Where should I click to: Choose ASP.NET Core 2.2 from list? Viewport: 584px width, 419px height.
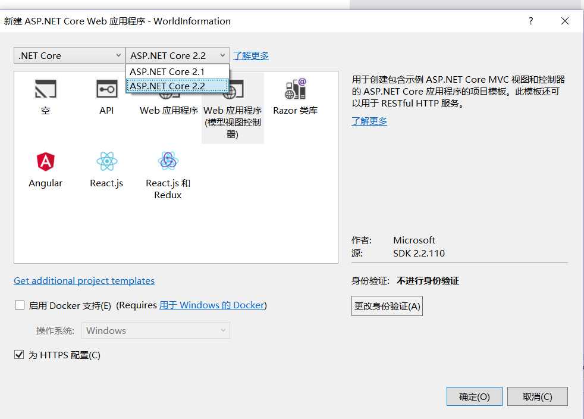(177, 86)
